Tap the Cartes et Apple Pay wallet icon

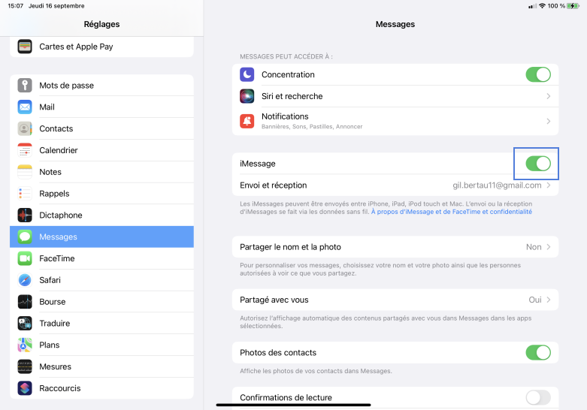click(x=25, y=47)
